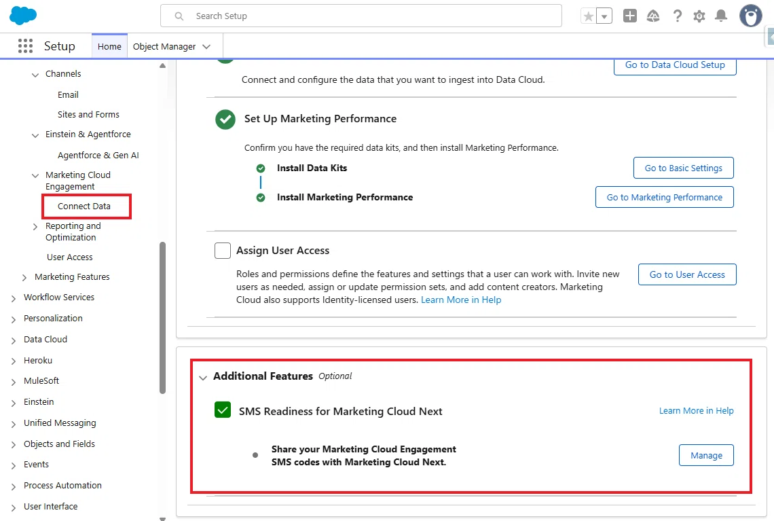Switch to the Home tab
This screenshot has height=521, width=774.
(x=109, y=46)
